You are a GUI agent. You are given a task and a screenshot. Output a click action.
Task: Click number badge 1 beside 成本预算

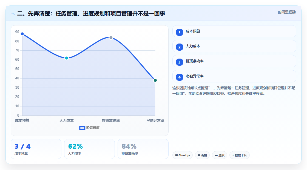[x=179, y=32]
